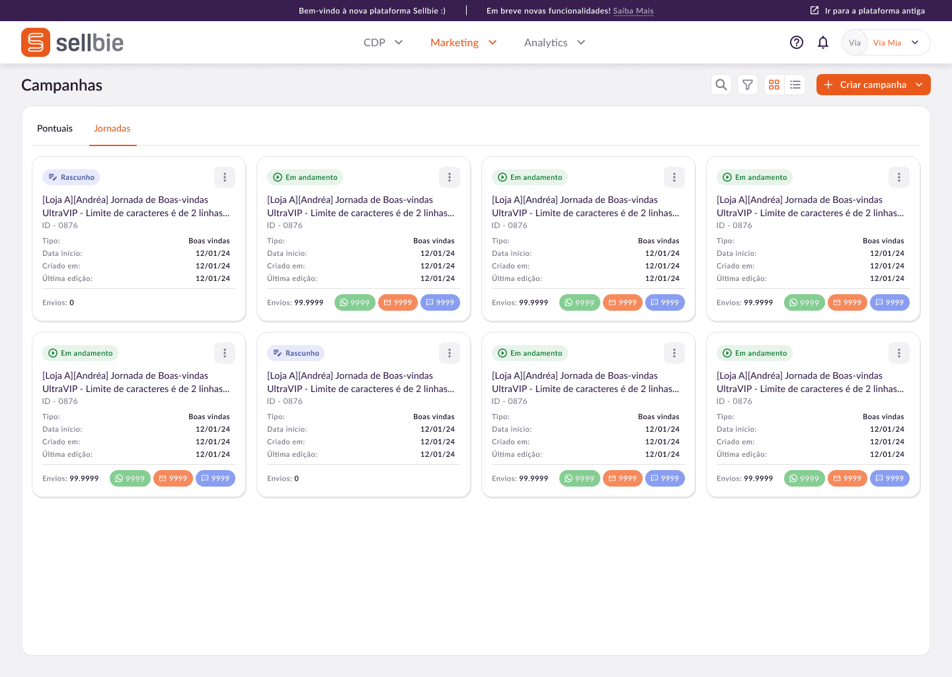Viewport: 952px width, 677px height.
Task: Open kebab menu of bottom-row Rascunho card
Action: pos(450,353)
